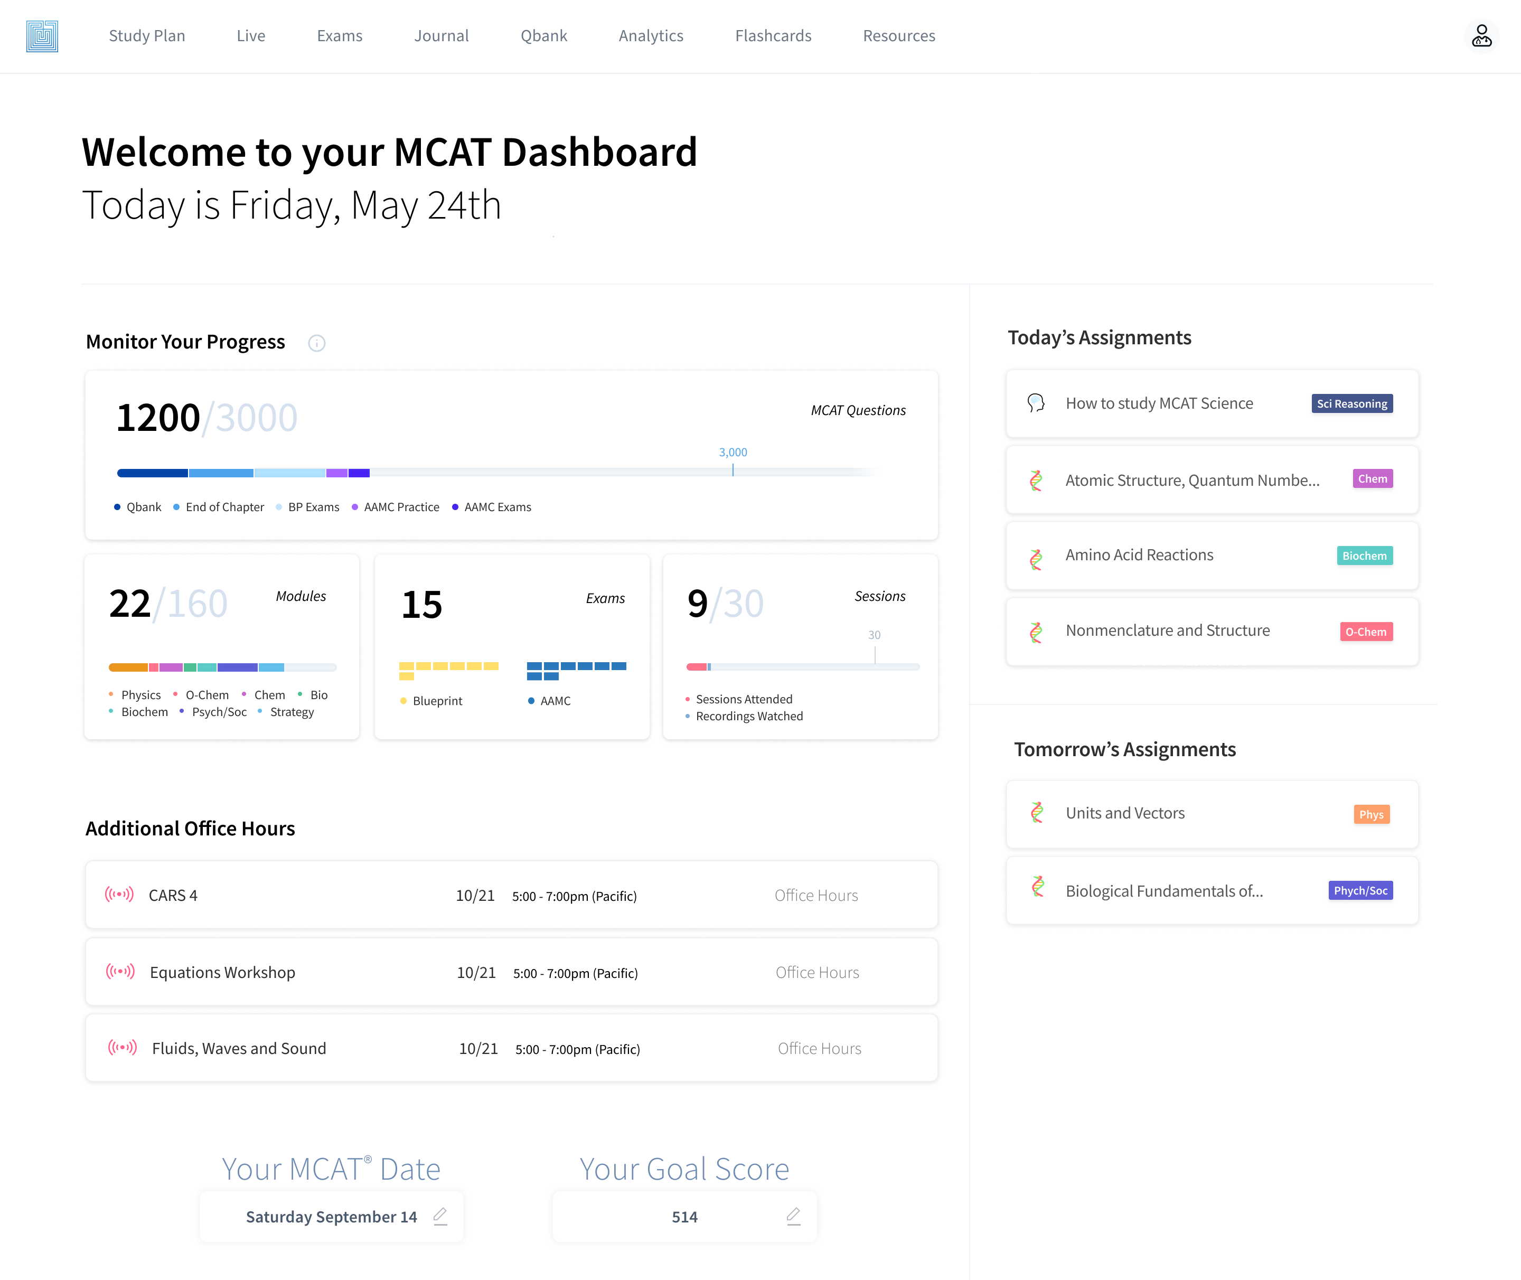Click the head icon for How to study MCAT Science

tap(1036, 403)
